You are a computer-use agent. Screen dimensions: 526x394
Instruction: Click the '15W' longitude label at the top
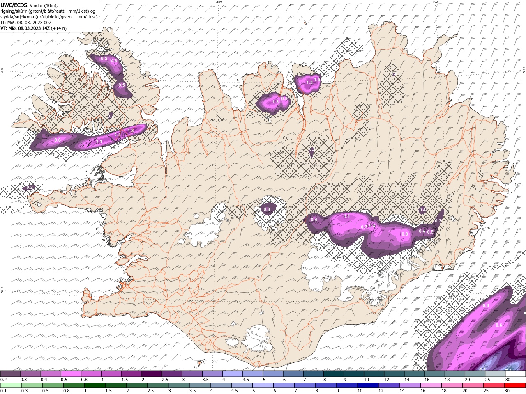435,2
